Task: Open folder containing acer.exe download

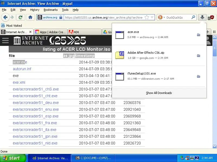Action: tap(199, 35)
